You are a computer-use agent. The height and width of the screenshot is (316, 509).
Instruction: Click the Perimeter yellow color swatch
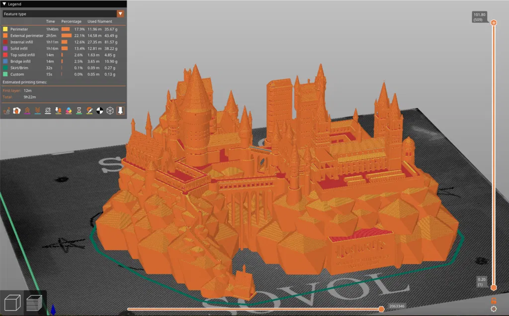coord(5,29)
